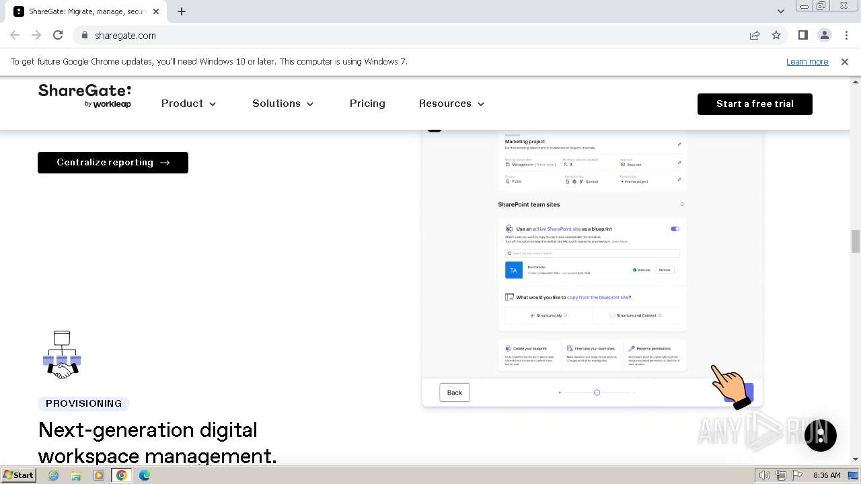Image resolution: width=861 pixels, height=484 pixels.
Task: Click the network tray icon
Action: click(x=782, y=475)
